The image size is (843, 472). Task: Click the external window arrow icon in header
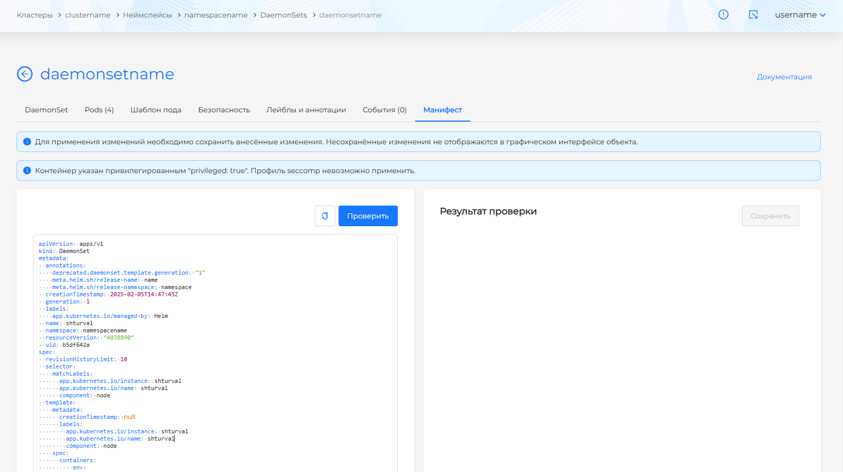pyautogui.click(x=753, y=14)
